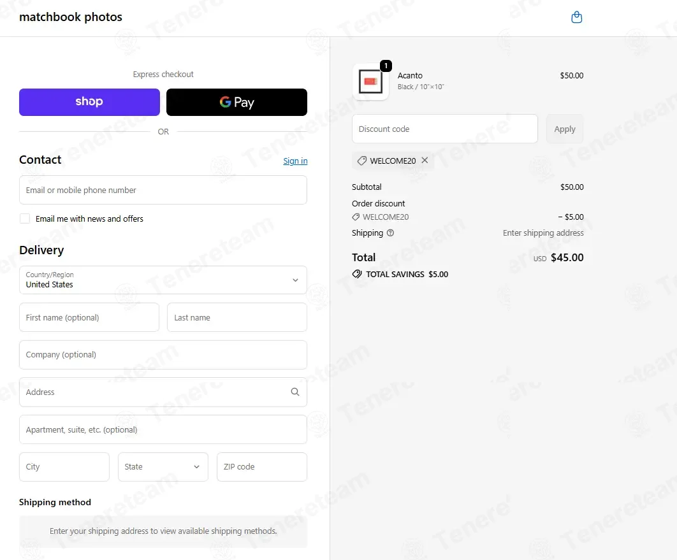Click the discount tag icon beside WELCOME20 chip
The width and height of the screenshot is (677, 560).
coord(362,161)
